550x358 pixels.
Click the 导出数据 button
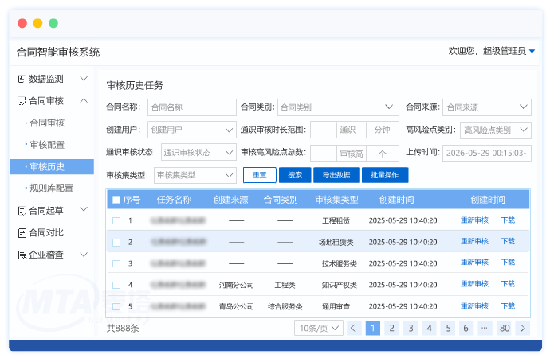pyautogui.click(x=336, y=175)
